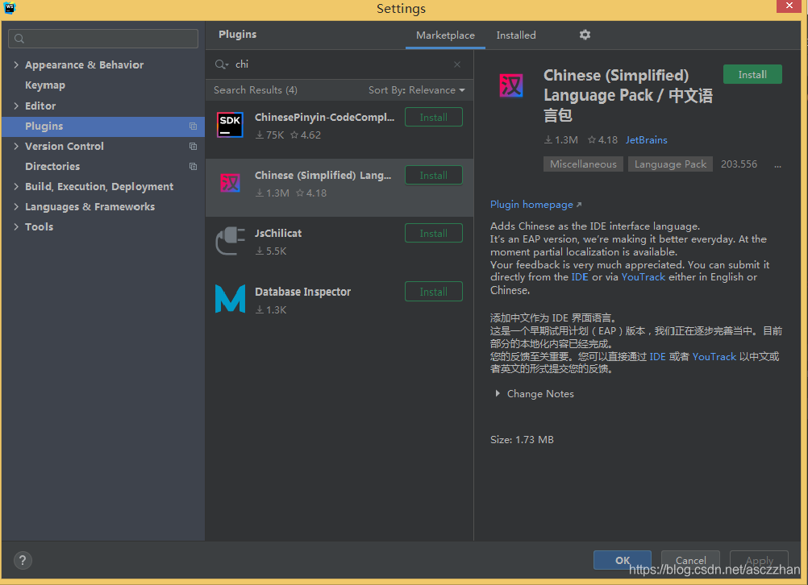Expand the Languages & Frameworks section

(16, 206)
